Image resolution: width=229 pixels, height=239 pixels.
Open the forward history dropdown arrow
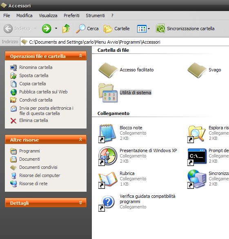tap(56, 29)
